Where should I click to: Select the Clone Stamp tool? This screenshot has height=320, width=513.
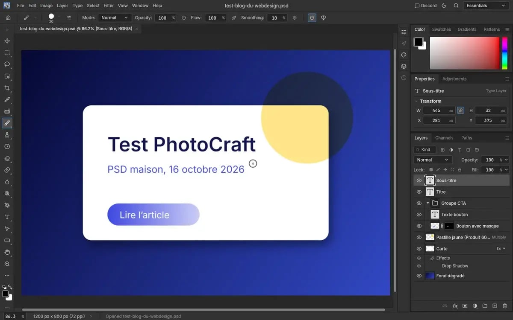[x=7, y=135]
